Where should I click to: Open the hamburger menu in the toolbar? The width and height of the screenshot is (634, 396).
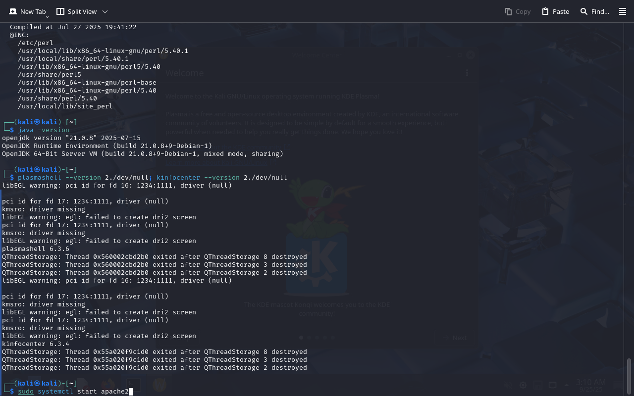click(x=623, y=11)
